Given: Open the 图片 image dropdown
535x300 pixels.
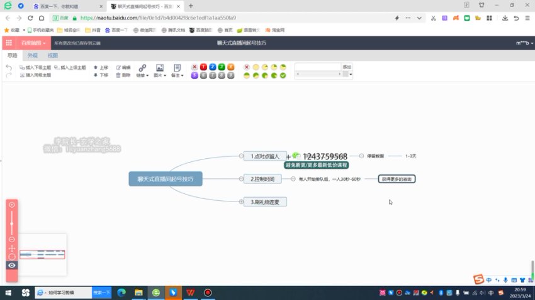Looking at the screenshot, I should pos(160,71).
